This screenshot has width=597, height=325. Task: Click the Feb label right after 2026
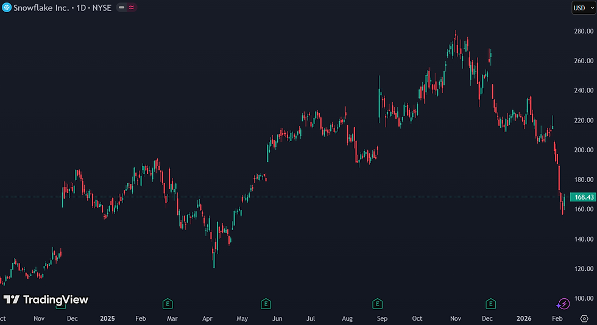(x=557, y=318)
